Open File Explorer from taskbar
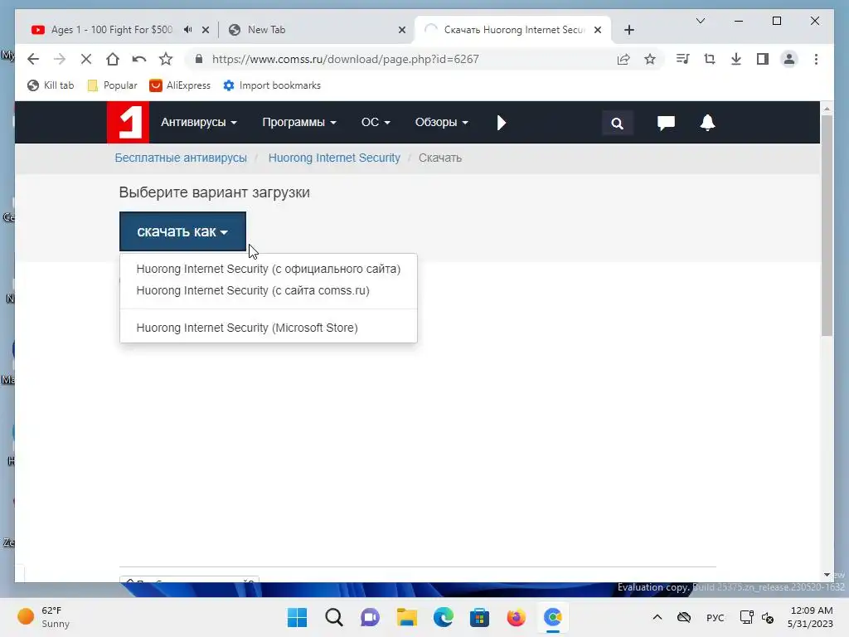Viewport: 849px width, 637px height. [406, 617]
